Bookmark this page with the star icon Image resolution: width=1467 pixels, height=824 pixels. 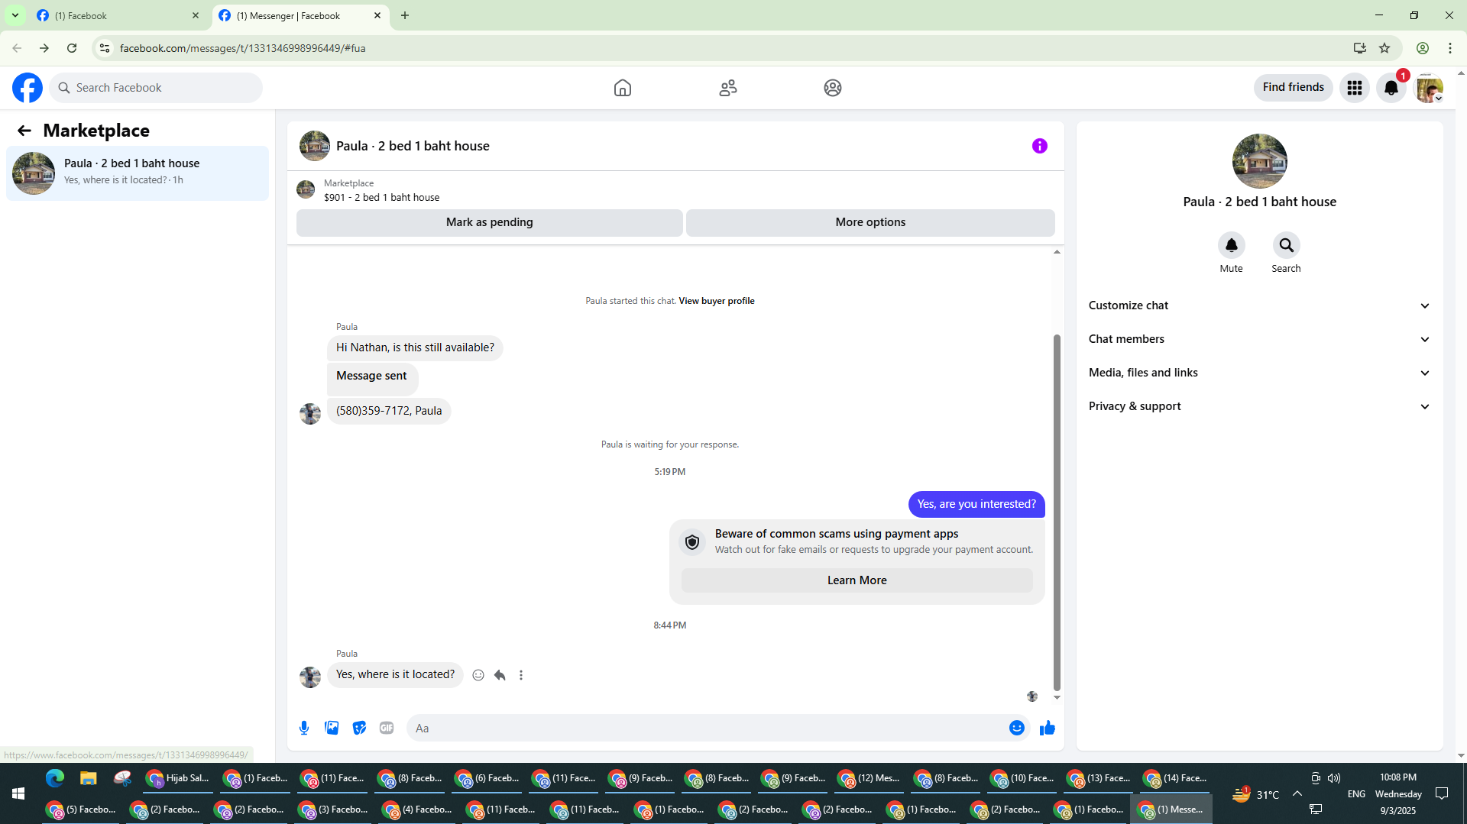(x=1384, y=48)
